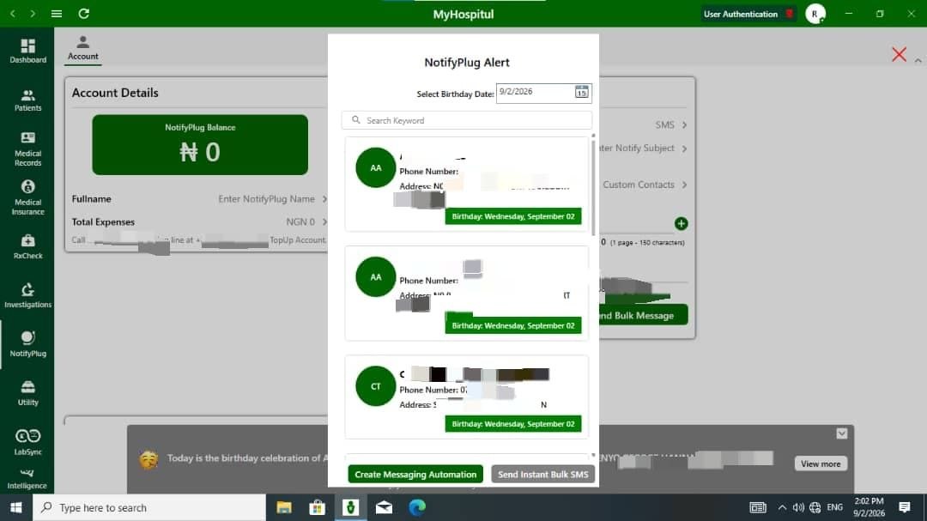Click the forward navigation arrow

coord(33,14)
